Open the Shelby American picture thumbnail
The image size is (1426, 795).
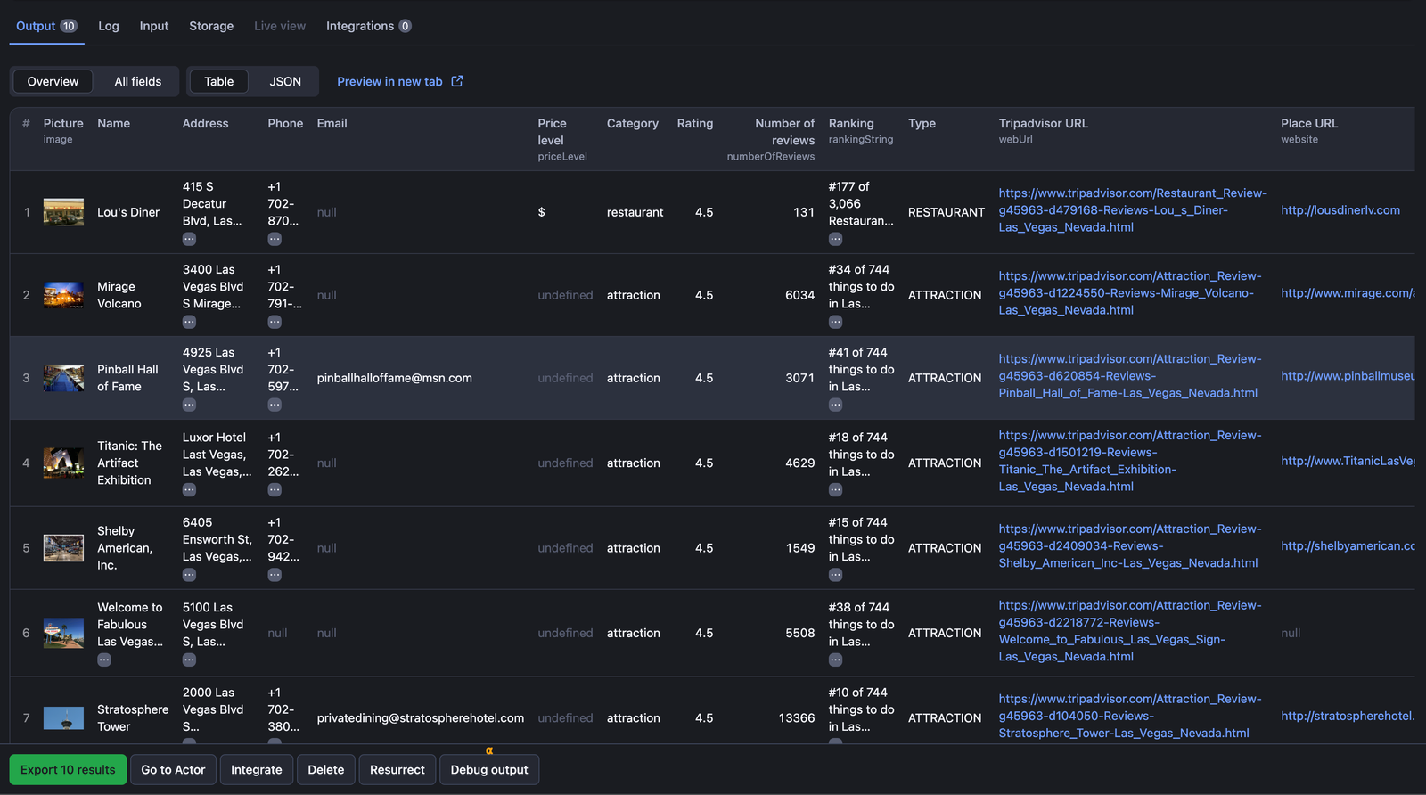pos(63,548)
